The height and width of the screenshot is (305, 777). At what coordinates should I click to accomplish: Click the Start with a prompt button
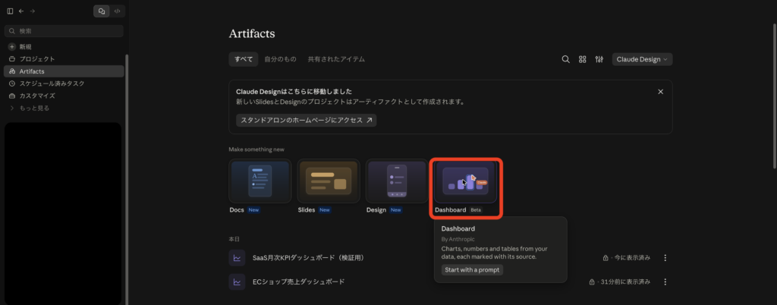point(472,270)
